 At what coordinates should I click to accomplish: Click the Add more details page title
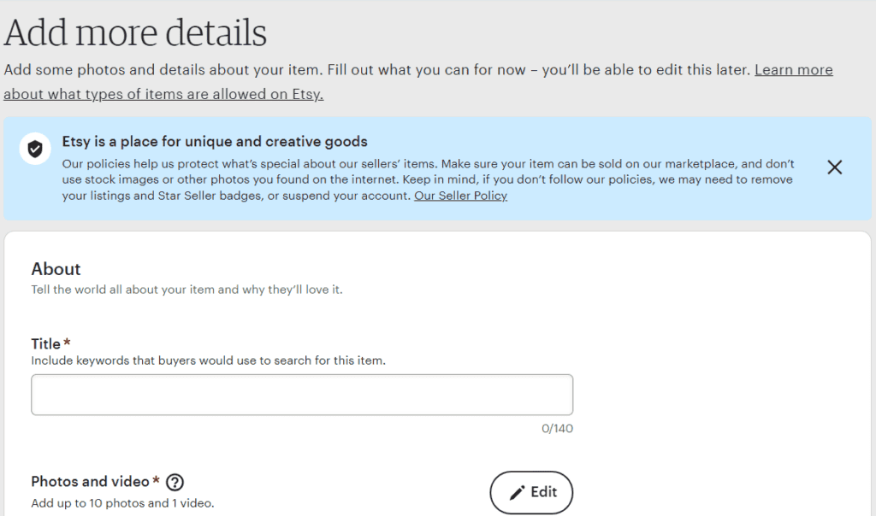134,32
